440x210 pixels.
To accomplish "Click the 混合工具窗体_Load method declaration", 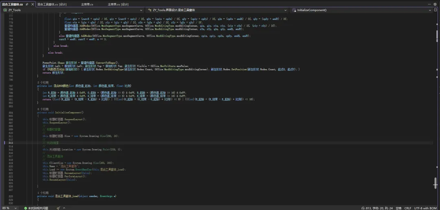I will 77,196.
